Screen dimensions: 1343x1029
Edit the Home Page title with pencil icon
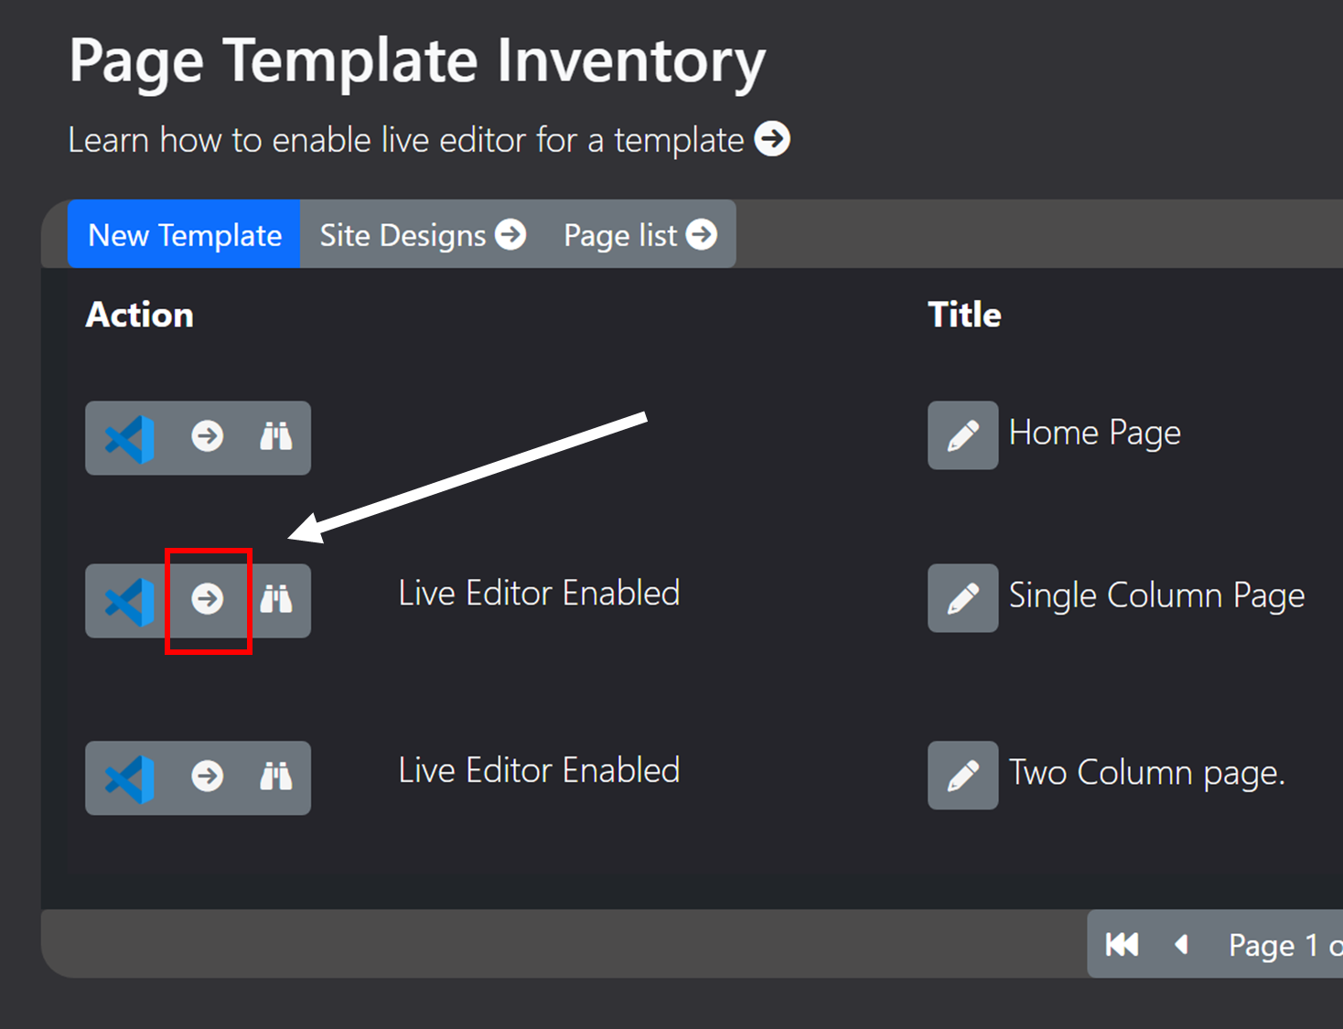click(x=962, y=435)
